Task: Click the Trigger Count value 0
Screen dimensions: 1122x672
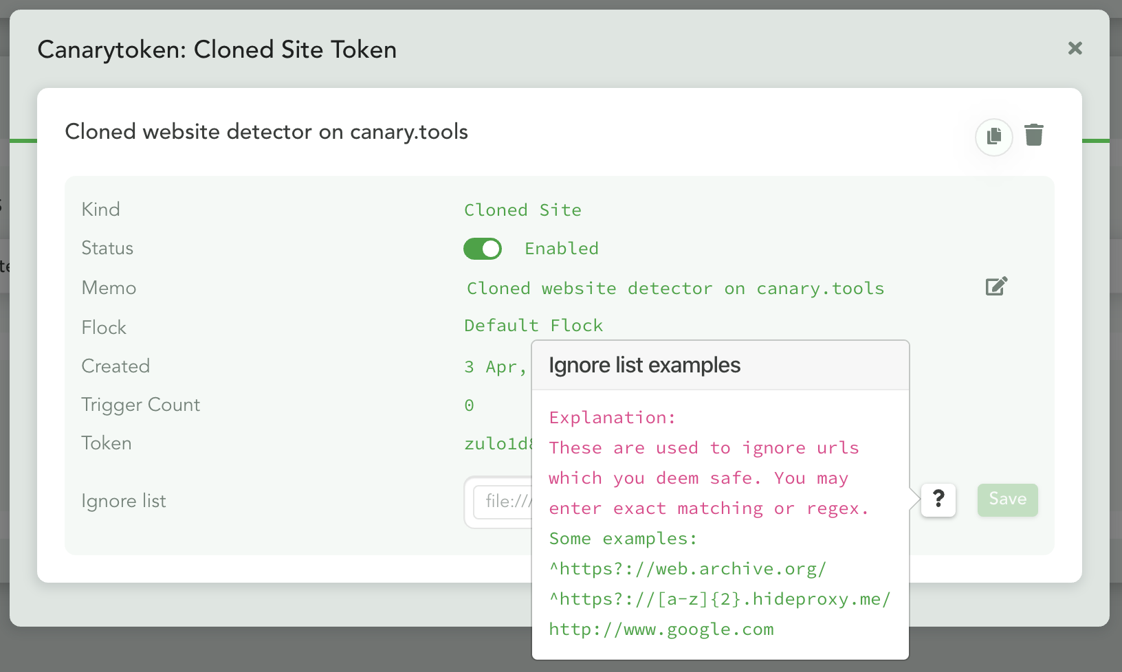Action: click(469, 405)
